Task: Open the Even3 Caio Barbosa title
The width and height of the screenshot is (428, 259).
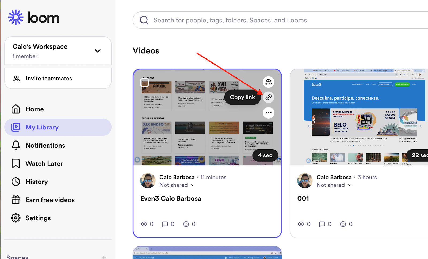Action: [171, 198]
